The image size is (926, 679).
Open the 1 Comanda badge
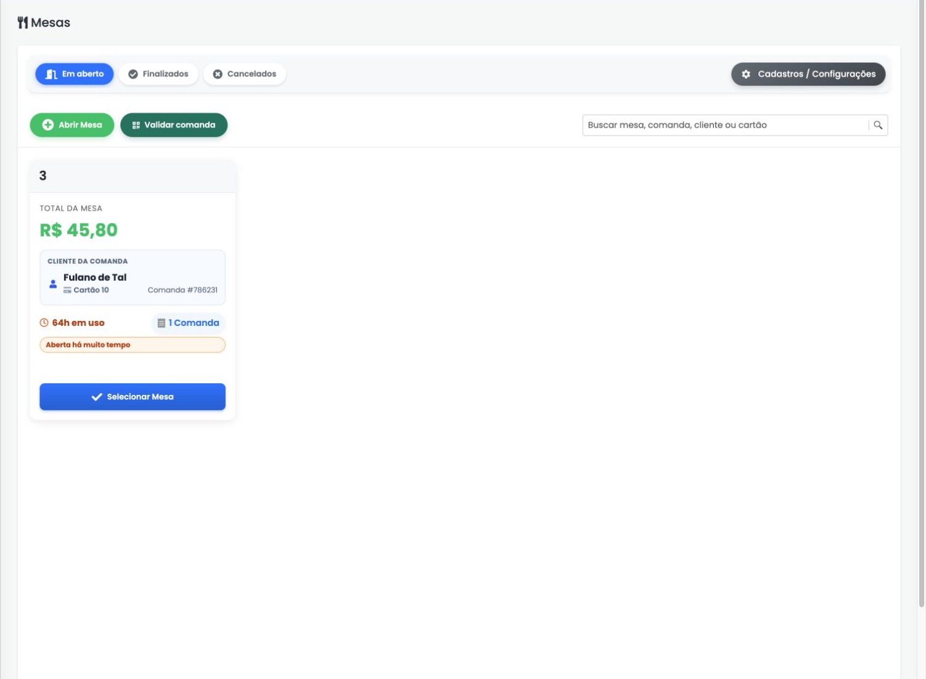[x=189, y=323]
